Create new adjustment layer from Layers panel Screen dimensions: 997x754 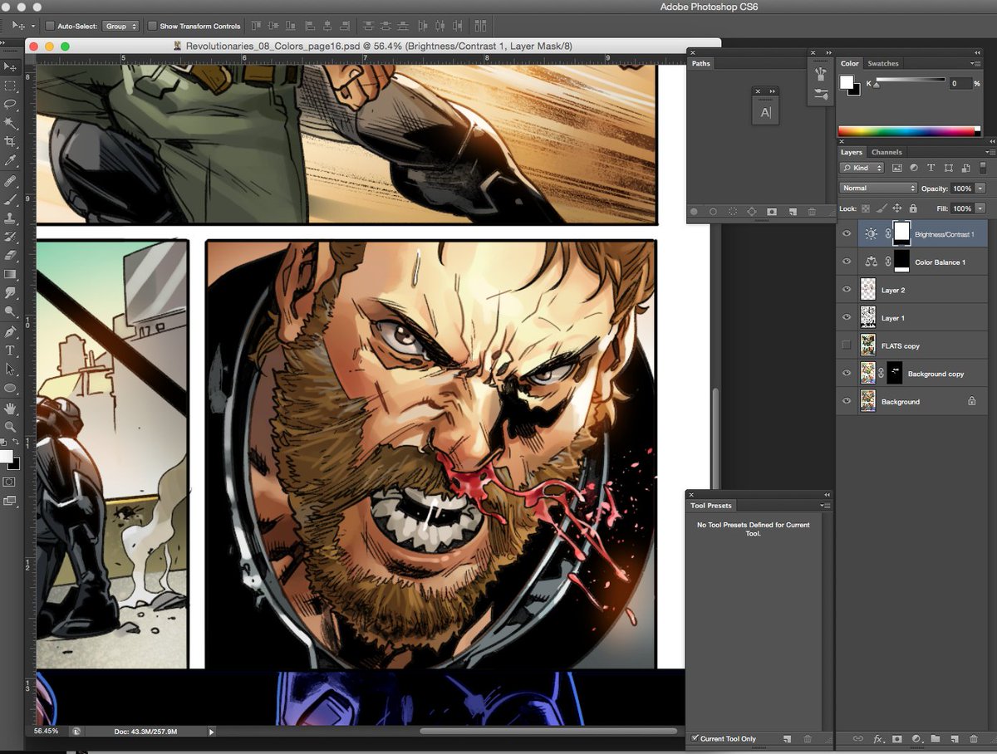click(916, 738)
